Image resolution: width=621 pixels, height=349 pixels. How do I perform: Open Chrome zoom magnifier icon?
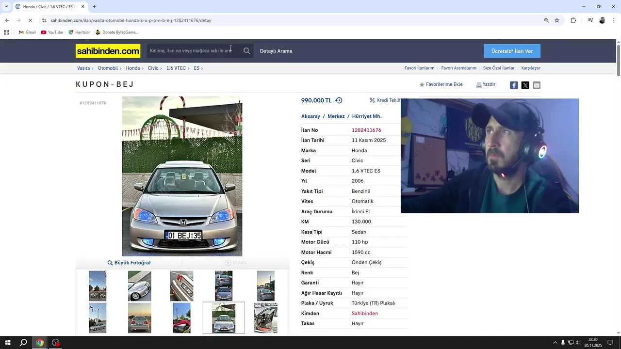(x=546, y=20)
